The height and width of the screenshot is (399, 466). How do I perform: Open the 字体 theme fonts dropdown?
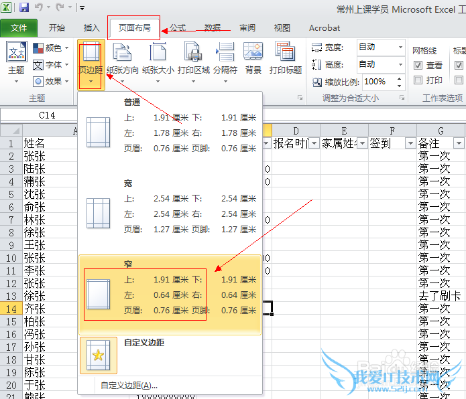point(50,64)
